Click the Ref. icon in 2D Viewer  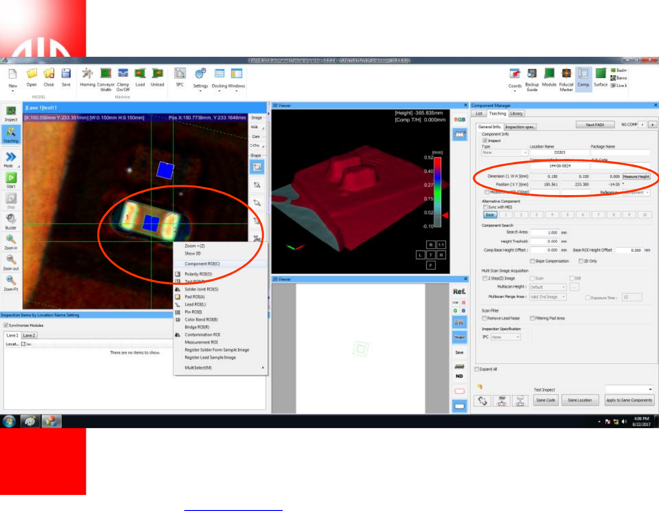[459, 291]
